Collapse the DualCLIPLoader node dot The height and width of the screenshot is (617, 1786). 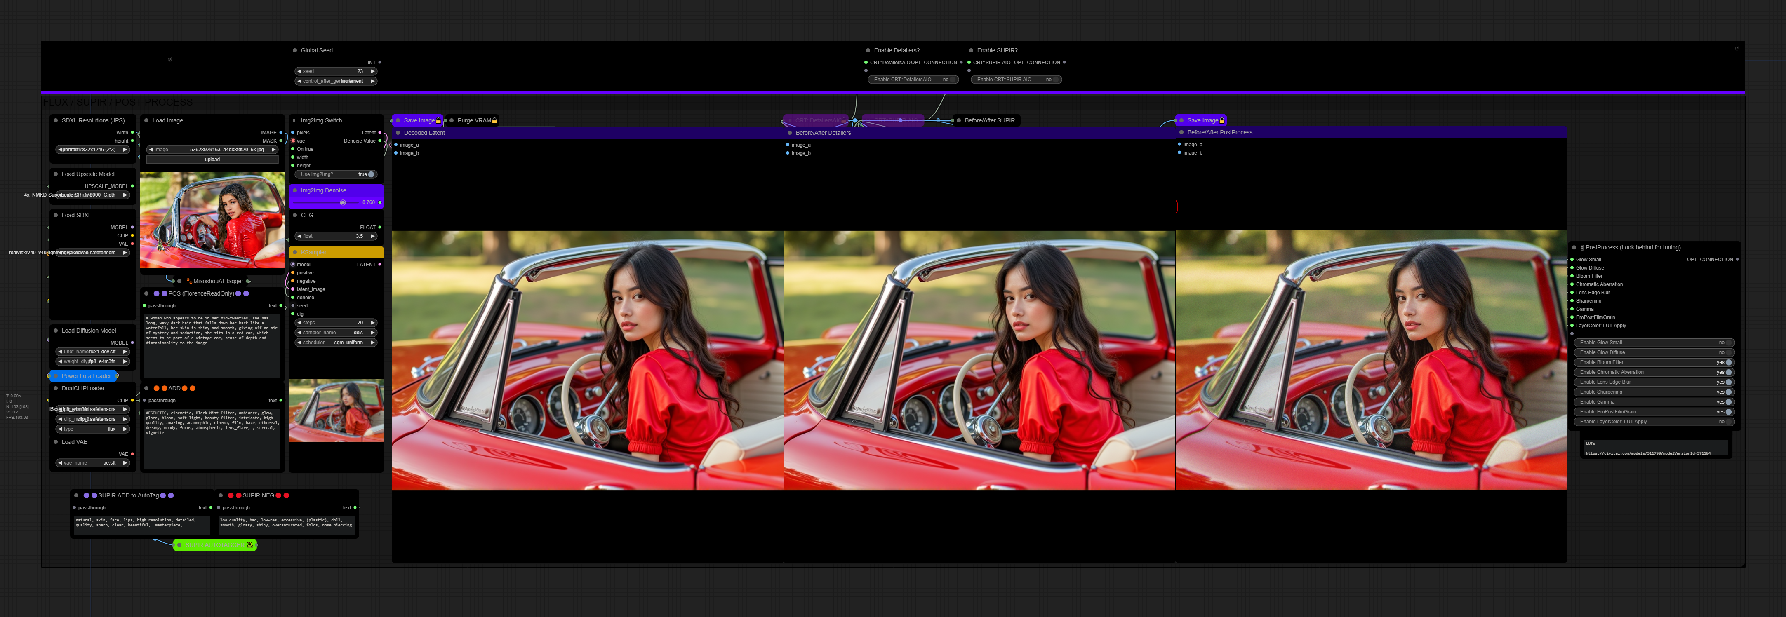click(56, 388)
